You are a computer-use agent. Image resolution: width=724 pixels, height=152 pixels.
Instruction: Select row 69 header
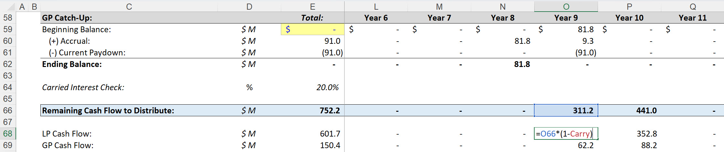pyautogui.click(x=8, y=145)
